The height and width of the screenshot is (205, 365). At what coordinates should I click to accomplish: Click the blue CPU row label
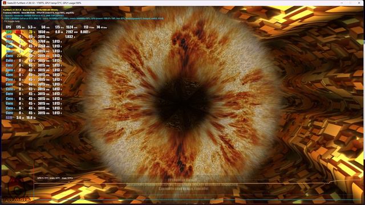pos(9,36)
